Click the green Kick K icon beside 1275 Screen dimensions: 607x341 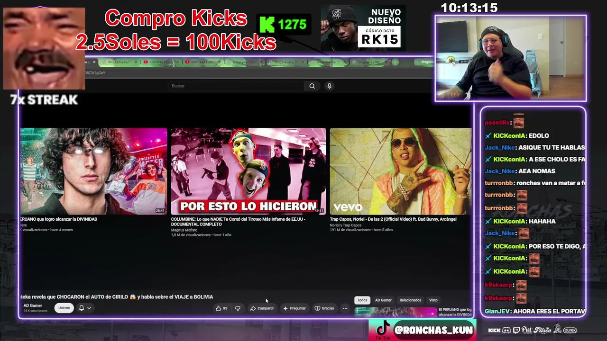pyautogui.click(x=267, y=25)
